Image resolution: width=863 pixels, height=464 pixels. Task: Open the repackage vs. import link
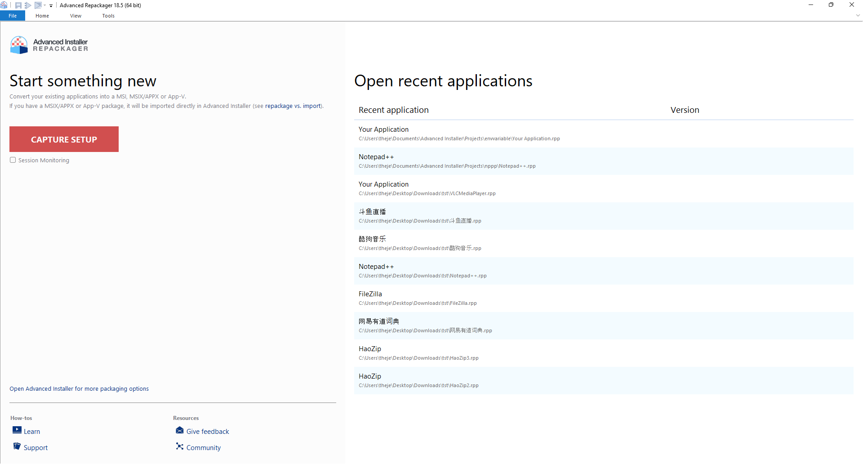(293, 106)
